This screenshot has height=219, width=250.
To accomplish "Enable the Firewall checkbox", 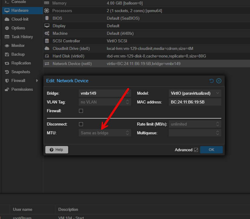I will click(81, 111).
